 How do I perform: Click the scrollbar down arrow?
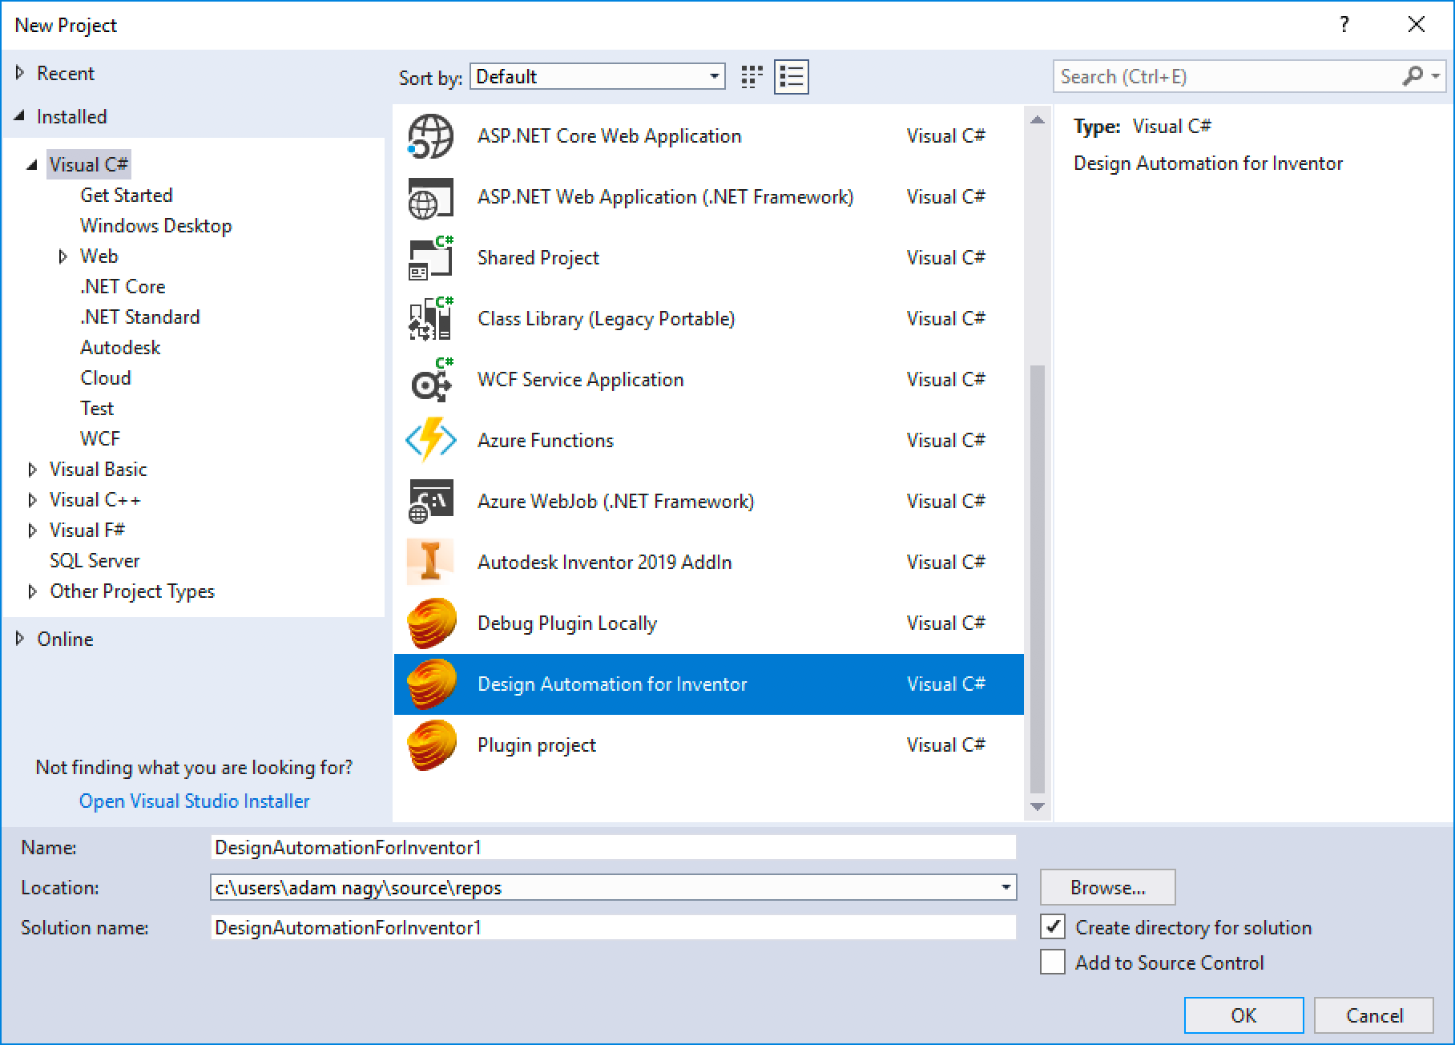click(x=1038, y=807)
